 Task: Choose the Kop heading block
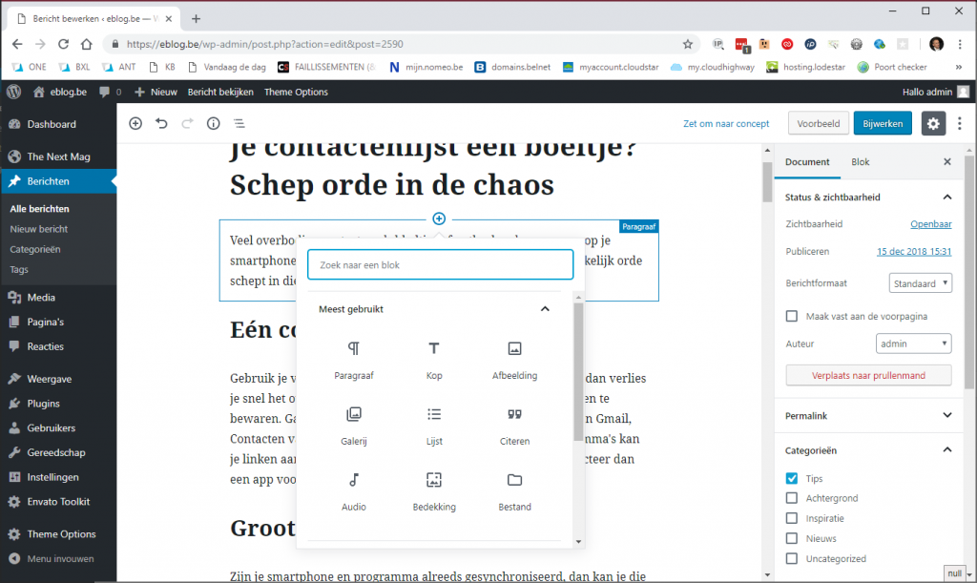click(434, 360)
